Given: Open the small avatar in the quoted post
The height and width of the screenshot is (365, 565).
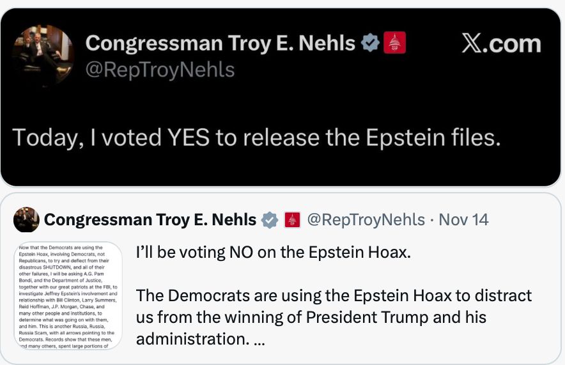Looking at the screenshot, I should point(26,220).
